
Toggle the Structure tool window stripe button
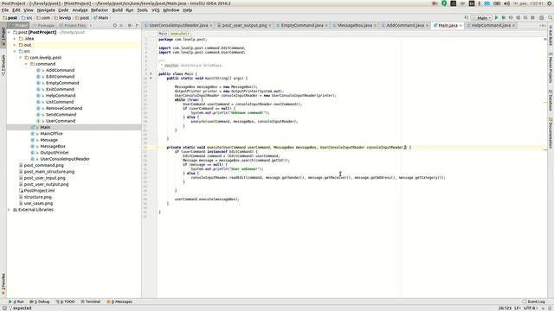pos(3,65)
